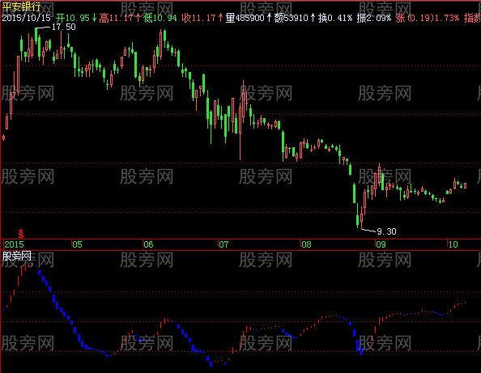Click the turnover rate 换0.41%
Screen dimensions: 481x373
[335, 18]
